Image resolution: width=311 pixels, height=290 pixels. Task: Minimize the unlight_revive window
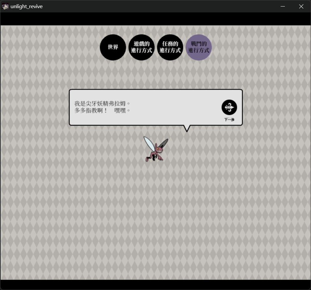[x=283, y=7]
